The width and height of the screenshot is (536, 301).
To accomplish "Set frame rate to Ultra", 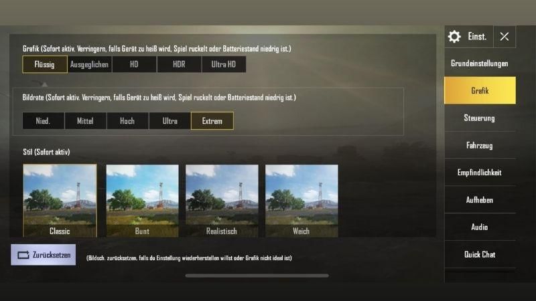I will (170, 121).
